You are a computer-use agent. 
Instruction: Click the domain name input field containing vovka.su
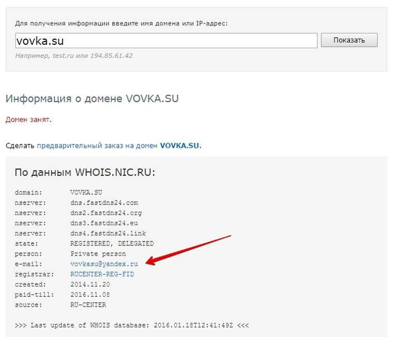click(x=166, y=40)
